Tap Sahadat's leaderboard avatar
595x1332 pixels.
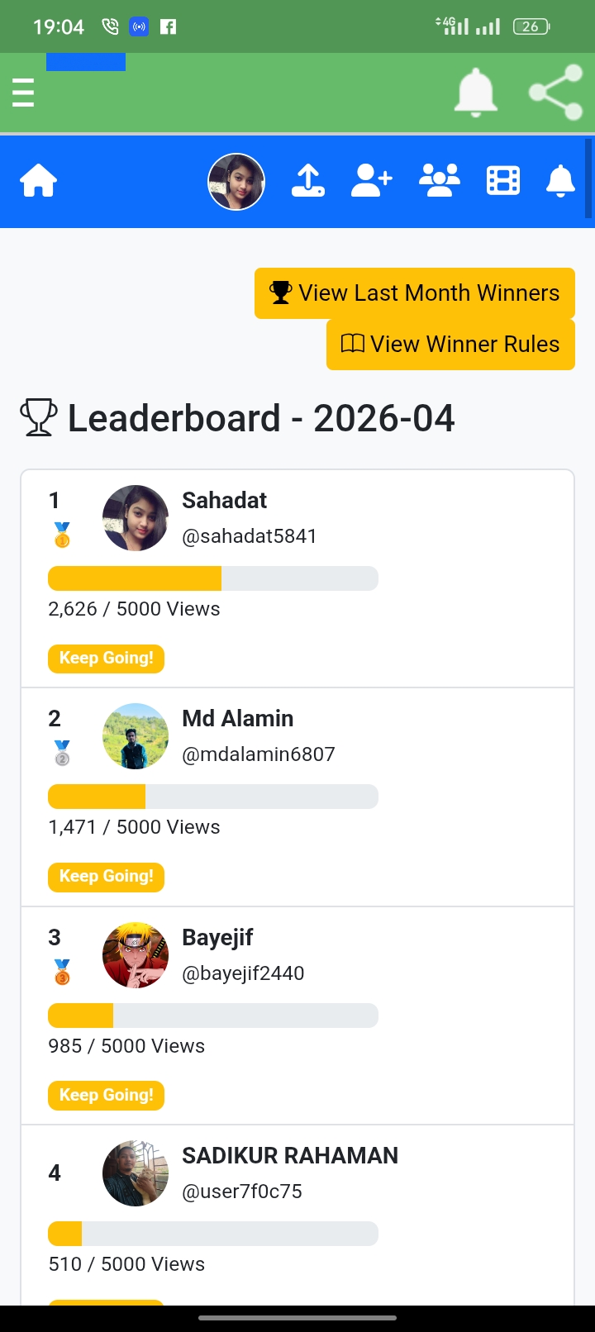(136, 518)
